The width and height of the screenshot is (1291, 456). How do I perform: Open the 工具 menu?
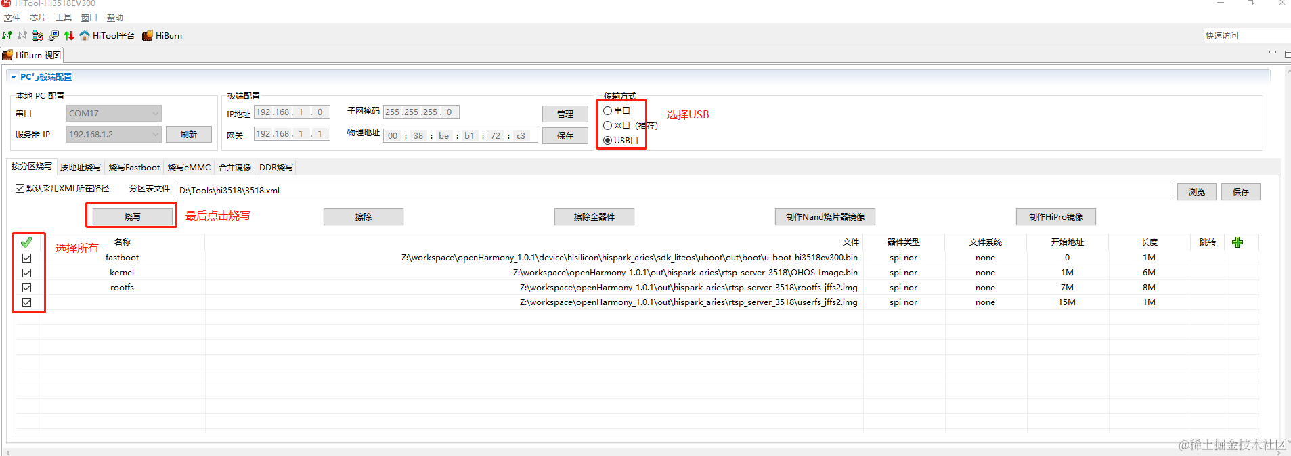tap(64, 18)
